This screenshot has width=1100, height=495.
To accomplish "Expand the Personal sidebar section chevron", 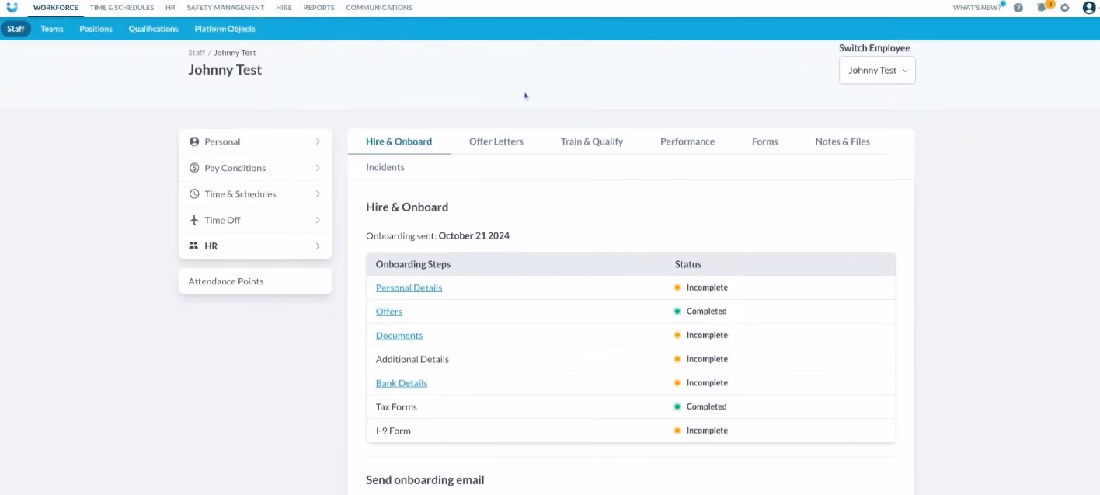I will pyautogui.click(x=318, y=141).
